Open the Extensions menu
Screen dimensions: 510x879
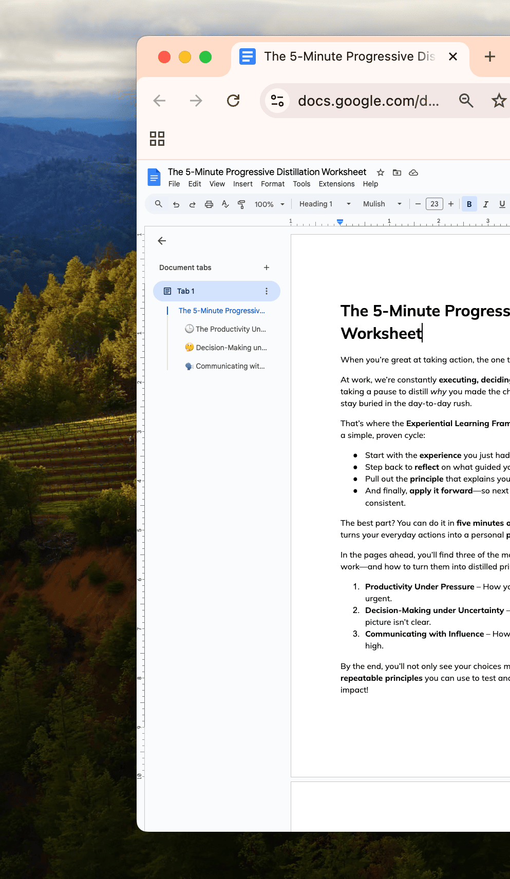(x=336, y=184)
